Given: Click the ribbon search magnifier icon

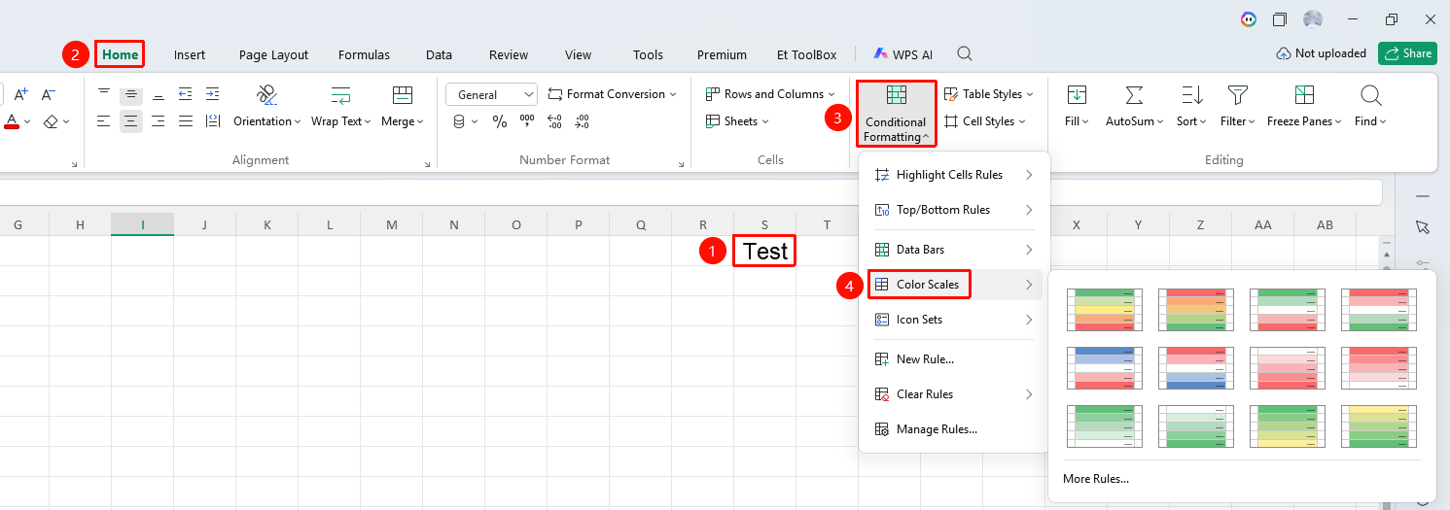Looking at the screenshot, I should pyautogui.click(x=964, y=53).
